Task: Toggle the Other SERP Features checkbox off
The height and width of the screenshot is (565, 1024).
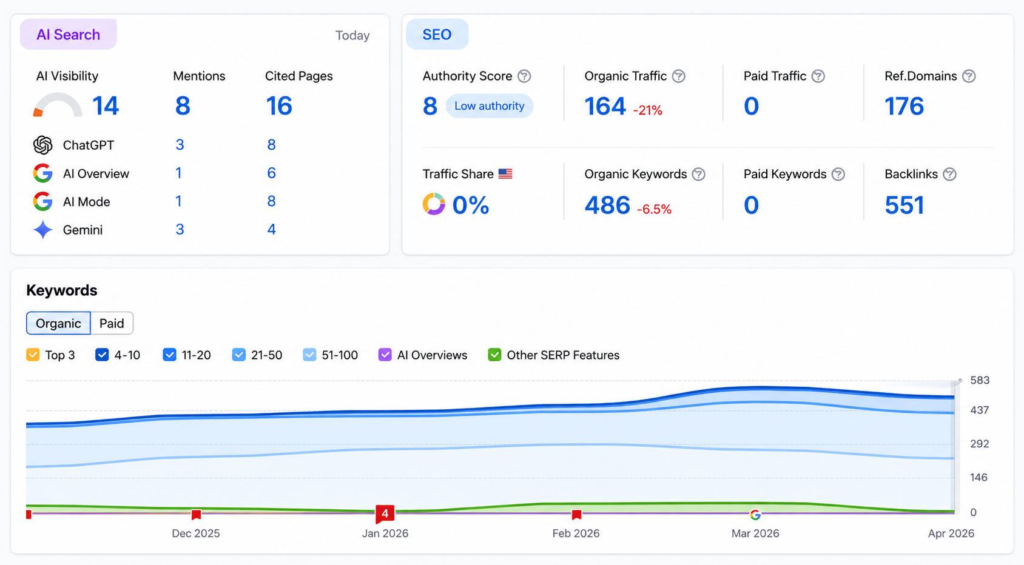Action: 494,355
